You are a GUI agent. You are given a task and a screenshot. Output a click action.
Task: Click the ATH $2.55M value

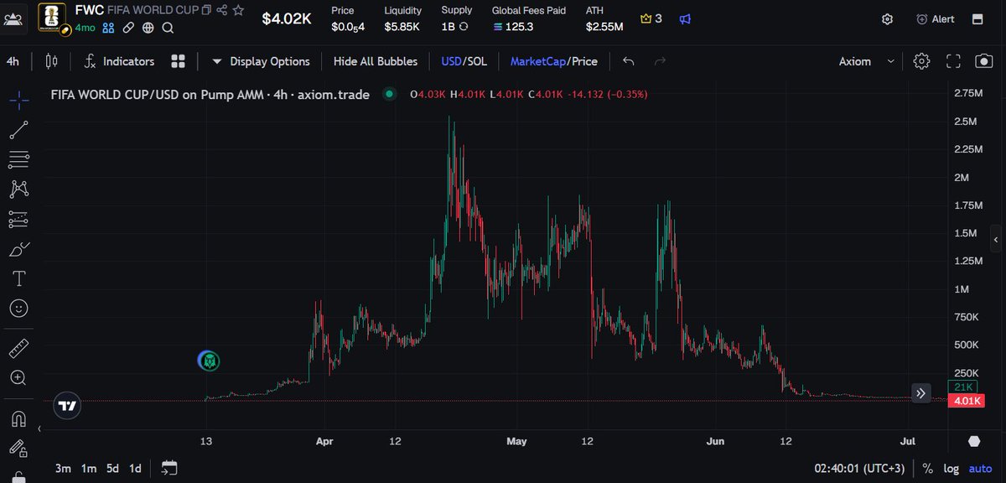tap(604, 27)
